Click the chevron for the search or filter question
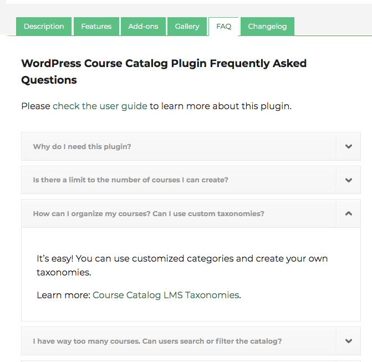 click(348, 341)
